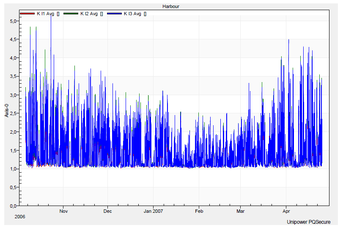Toggle the bracket box after K I1 Avg

click(x=58, y=14)
